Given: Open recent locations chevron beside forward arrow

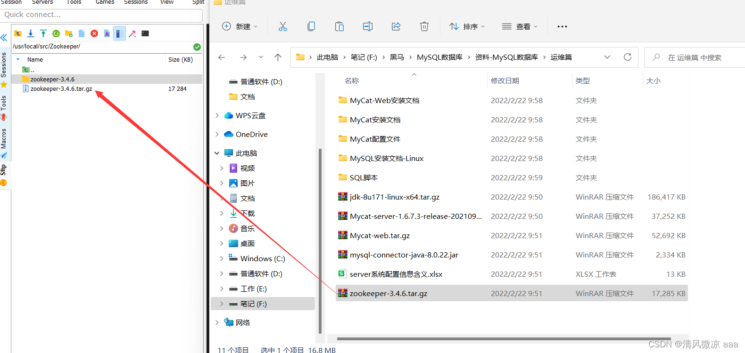Looking at the screenshot, I should (x=261, y=57).
